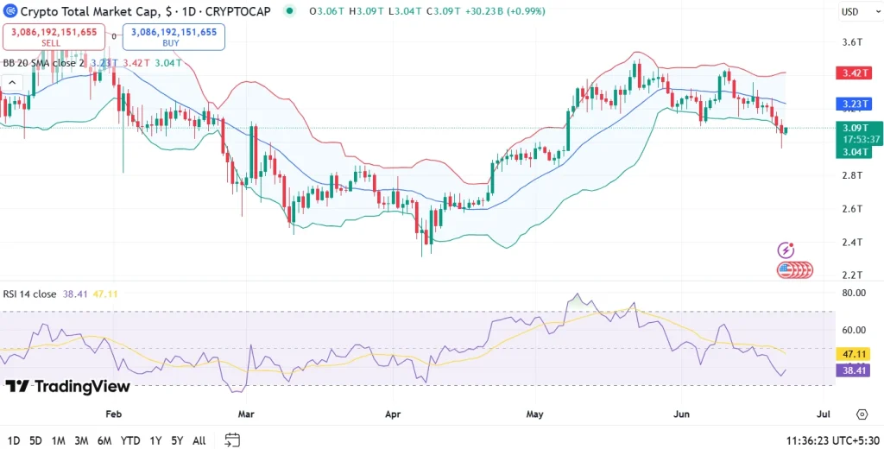The height and width of the screenshot is (449, 884).
Task: Click the green market status dot
Action: [x=288, y=11]
